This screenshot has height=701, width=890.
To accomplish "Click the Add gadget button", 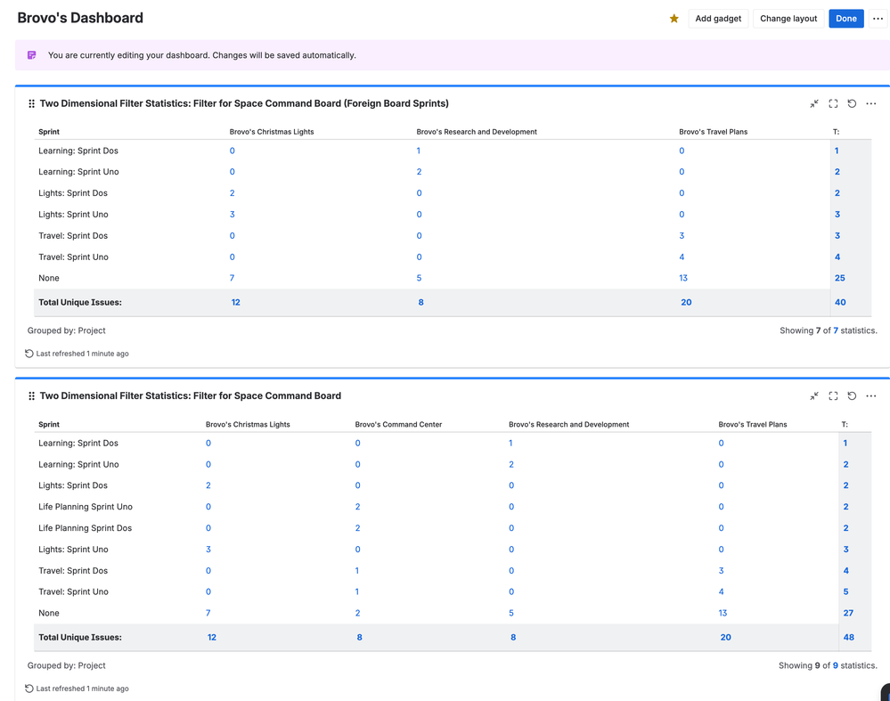I will pos(718,19).
